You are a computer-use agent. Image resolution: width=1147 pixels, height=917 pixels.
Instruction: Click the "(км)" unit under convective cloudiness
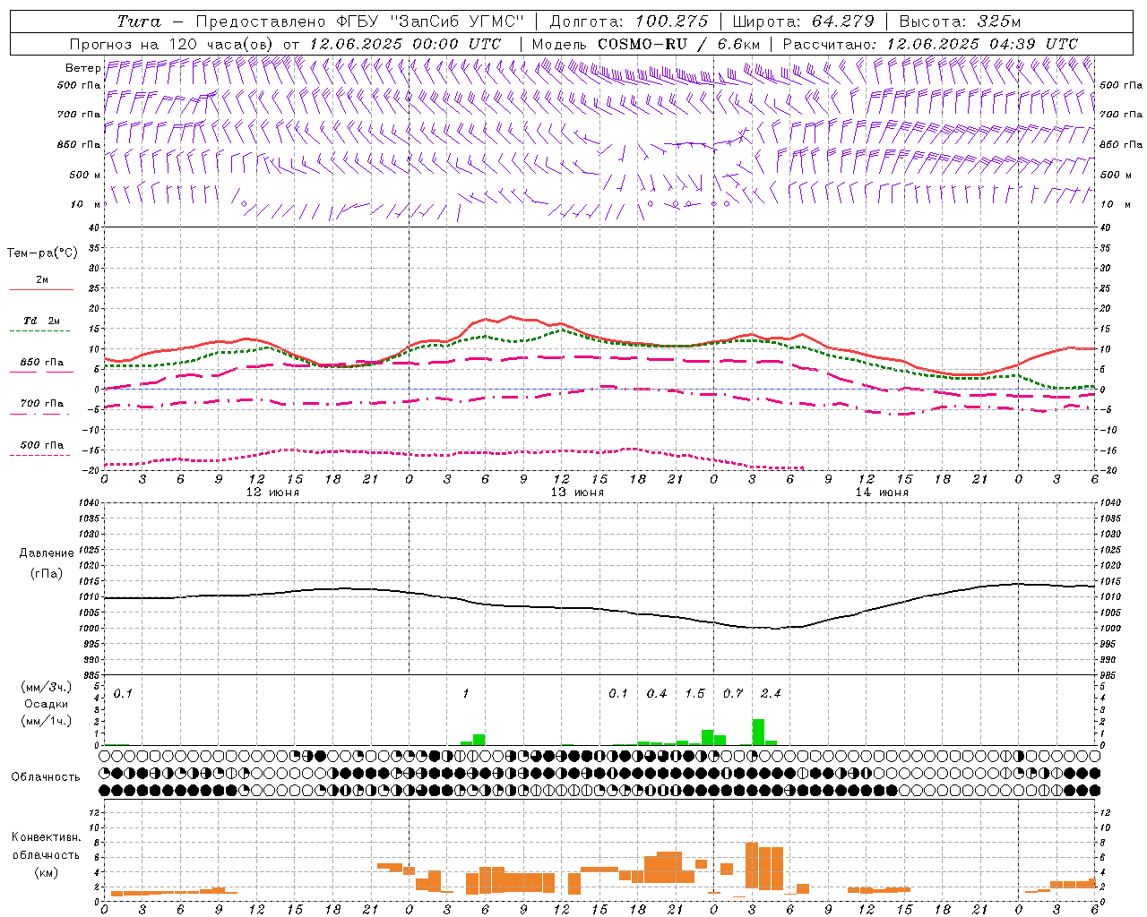tap(46, 872)
